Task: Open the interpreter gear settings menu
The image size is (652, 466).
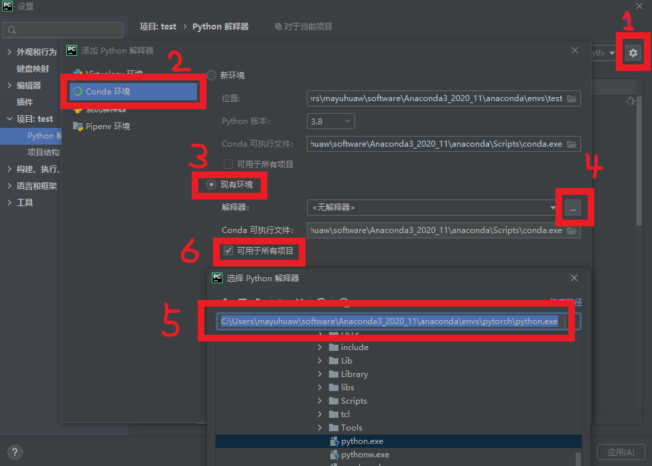Action: pyautogui.click(x=633, y=53)
